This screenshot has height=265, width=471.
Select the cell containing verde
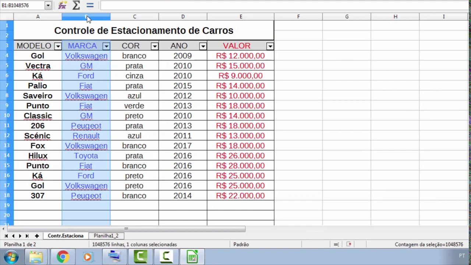pyautogui.click(x=134, y=106)
